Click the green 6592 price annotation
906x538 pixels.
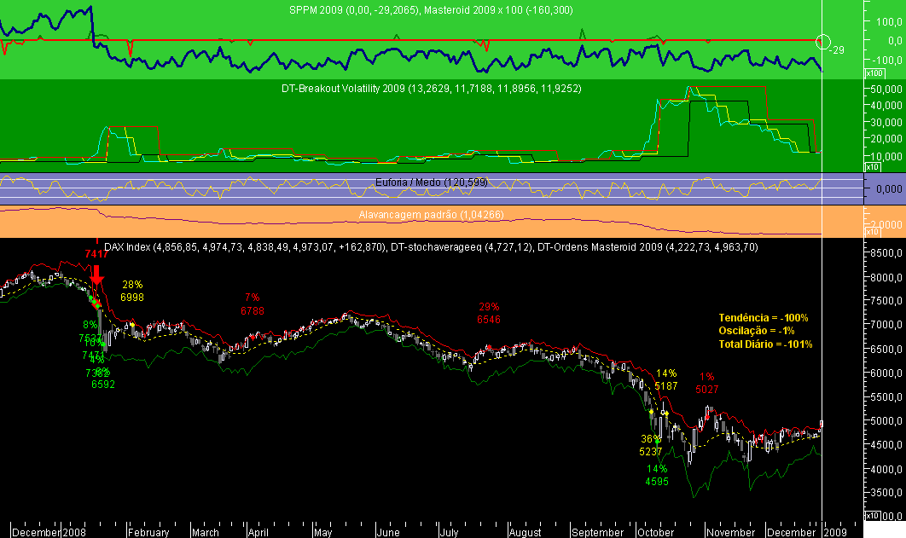click(103, 385)
